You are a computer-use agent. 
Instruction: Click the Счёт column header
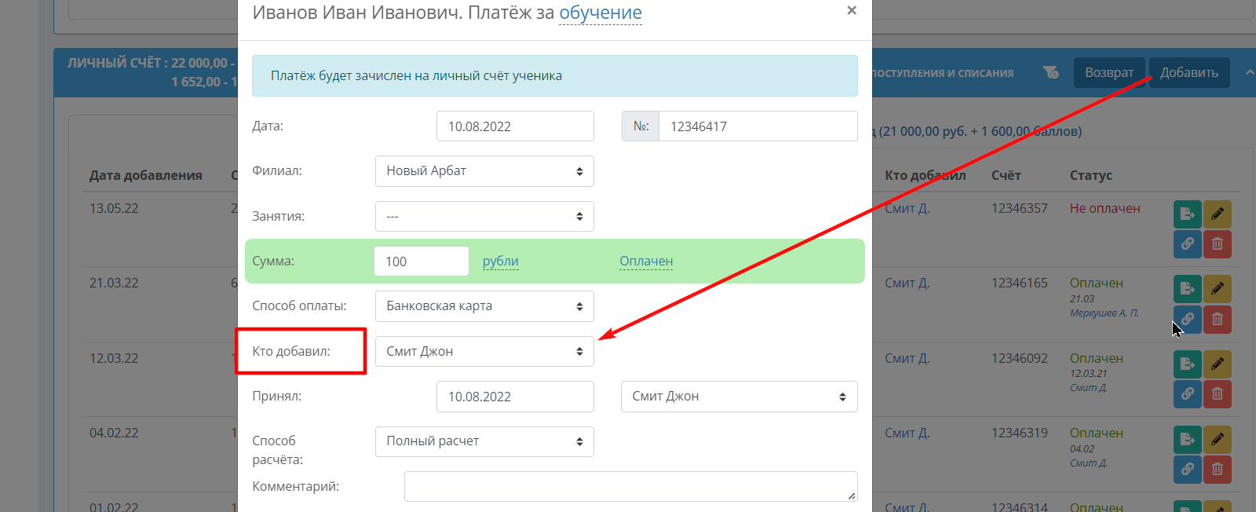coord(1006,175)
